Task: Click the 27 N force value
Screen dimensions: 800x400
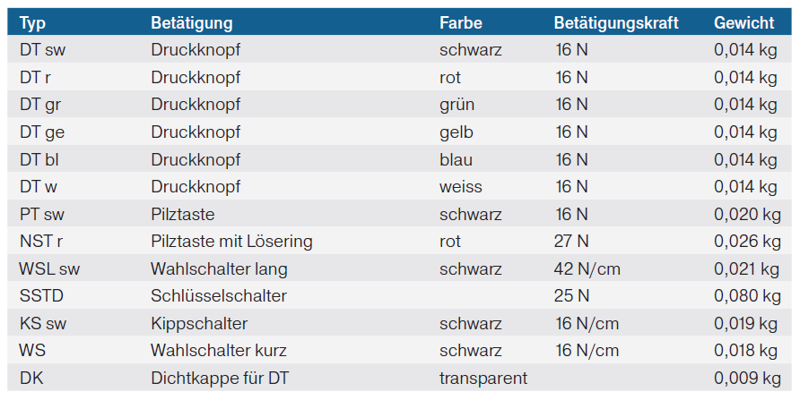Action: pos(572,242)
